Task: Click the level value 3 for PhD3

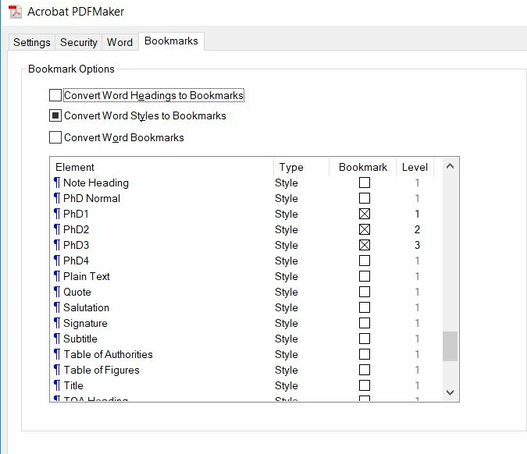Action: [417, 245]
